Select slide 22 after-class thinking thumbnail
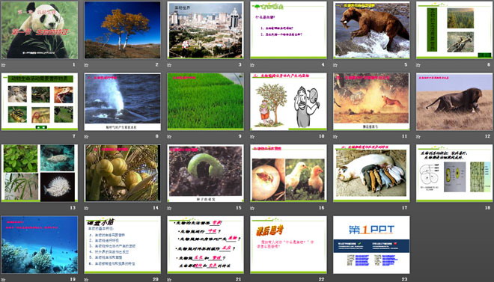This screenshot has height=282, width=494. [x=288, y=245]
